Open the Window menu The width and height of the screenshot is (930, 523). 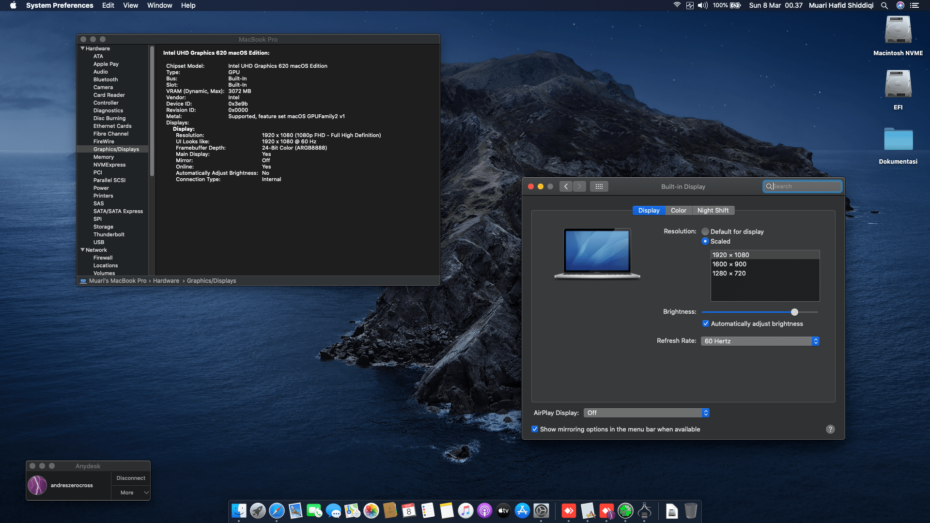159,5
